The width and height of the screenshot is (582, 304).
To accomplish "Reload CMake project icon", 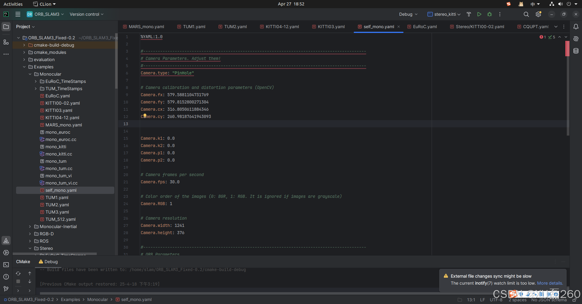I will [x=18, y=273].
